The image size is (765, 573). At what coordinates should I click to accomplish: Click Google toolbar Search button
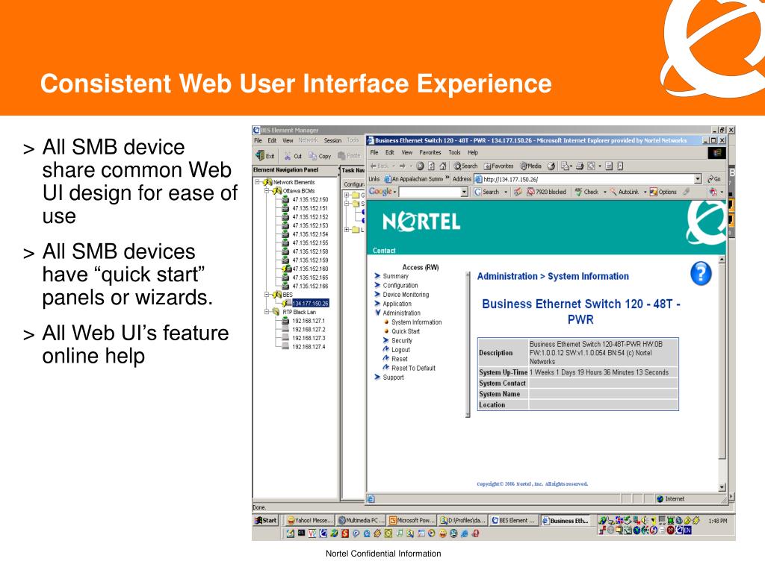click(x=487, y=192)
